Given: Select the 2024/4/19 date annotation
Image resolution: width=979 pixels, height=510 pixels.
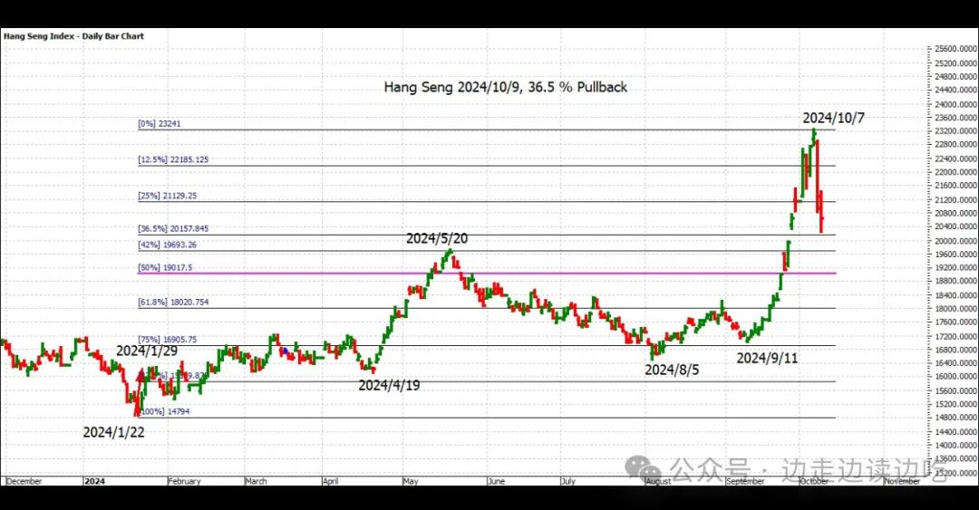Looking at the screenshot, I should click(389, 385).
